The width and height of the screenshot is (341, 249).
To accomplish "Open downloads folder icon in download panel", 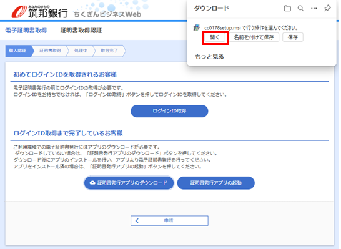I will 287,9.
